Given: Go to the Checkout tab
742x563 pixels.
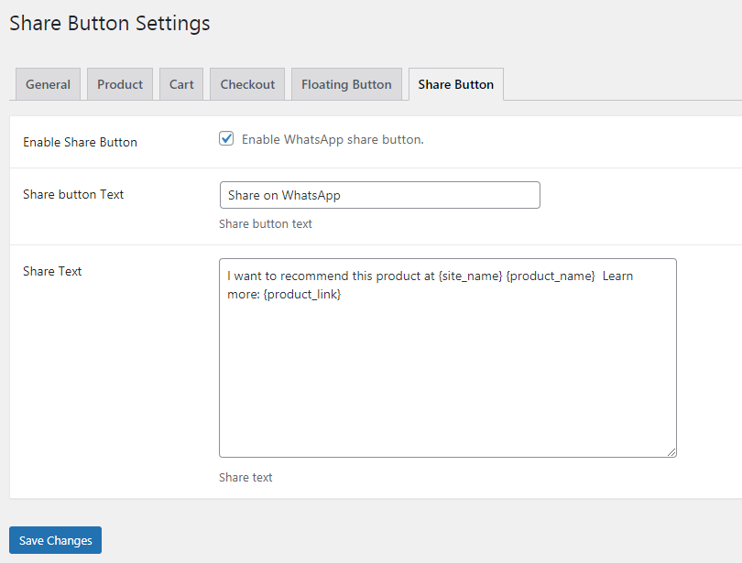Looking at the screenshot, I should coord(247,84).
